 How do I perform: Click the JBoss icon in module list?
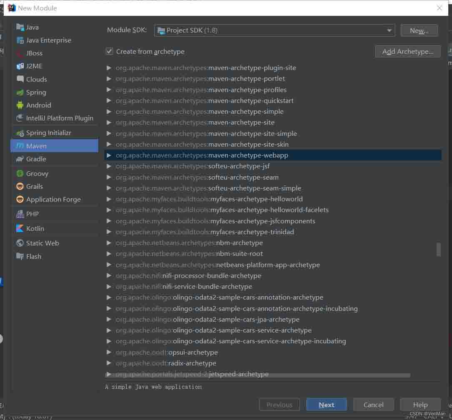pyautogui.click(x=20, y=53)
